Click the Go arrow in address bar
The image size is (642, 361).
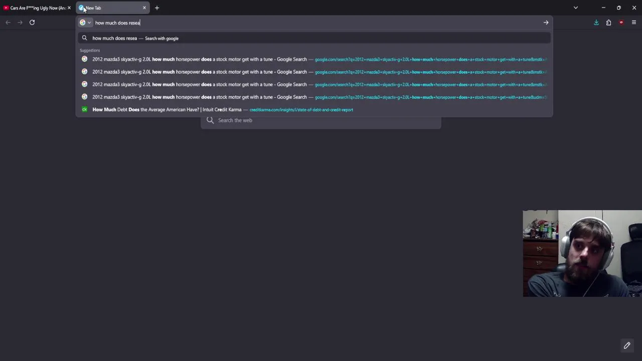click(546, 23)
